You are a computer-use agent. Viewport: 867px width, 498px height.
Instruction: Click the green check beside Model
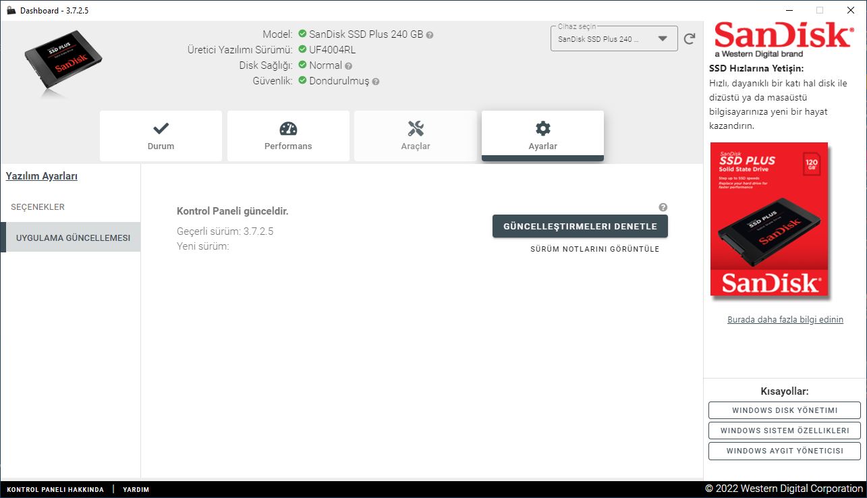(302, 34)
